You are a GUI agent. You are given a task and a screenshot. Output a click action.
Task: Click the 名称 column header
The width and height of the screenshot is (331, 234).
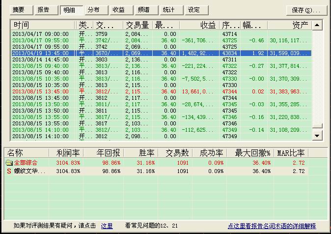pyautogui.click(x=27, y=153)
